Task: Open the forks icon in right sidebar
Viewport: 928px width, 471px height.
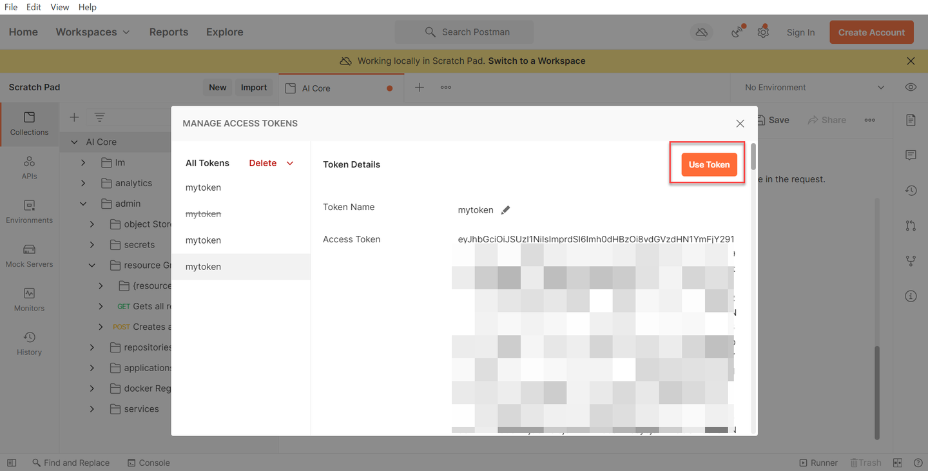Action: coord(911,261)
